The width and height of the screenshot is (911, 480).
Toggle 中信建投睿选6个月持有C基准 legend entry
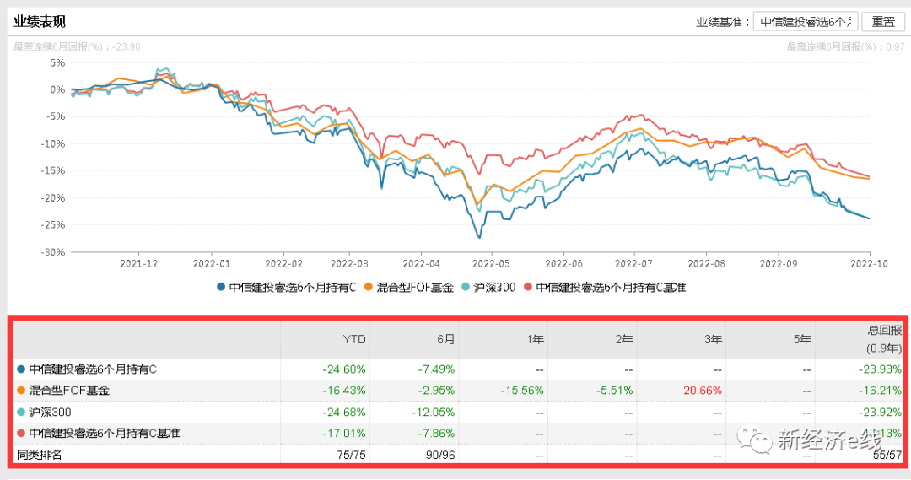(x=606, y=288)
